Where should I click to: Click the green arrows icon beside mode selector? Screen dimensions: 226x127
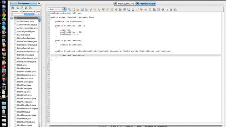point(70,10)
